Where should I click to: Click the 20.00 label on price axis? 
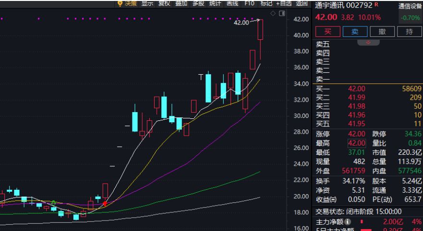click(x=301, y=196)
